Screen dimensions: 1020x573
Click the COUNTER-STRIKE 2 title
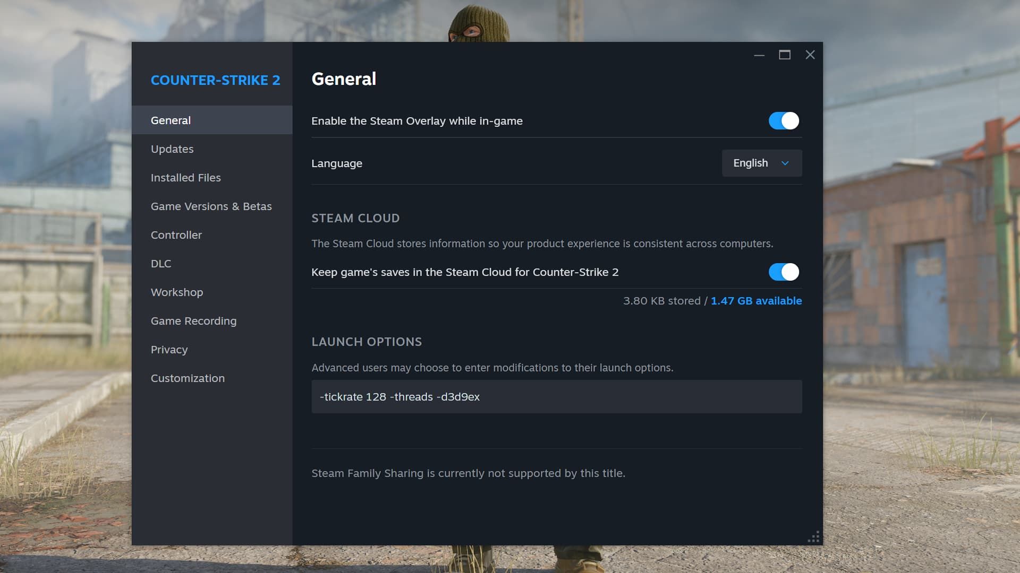[x=215, y=80]
